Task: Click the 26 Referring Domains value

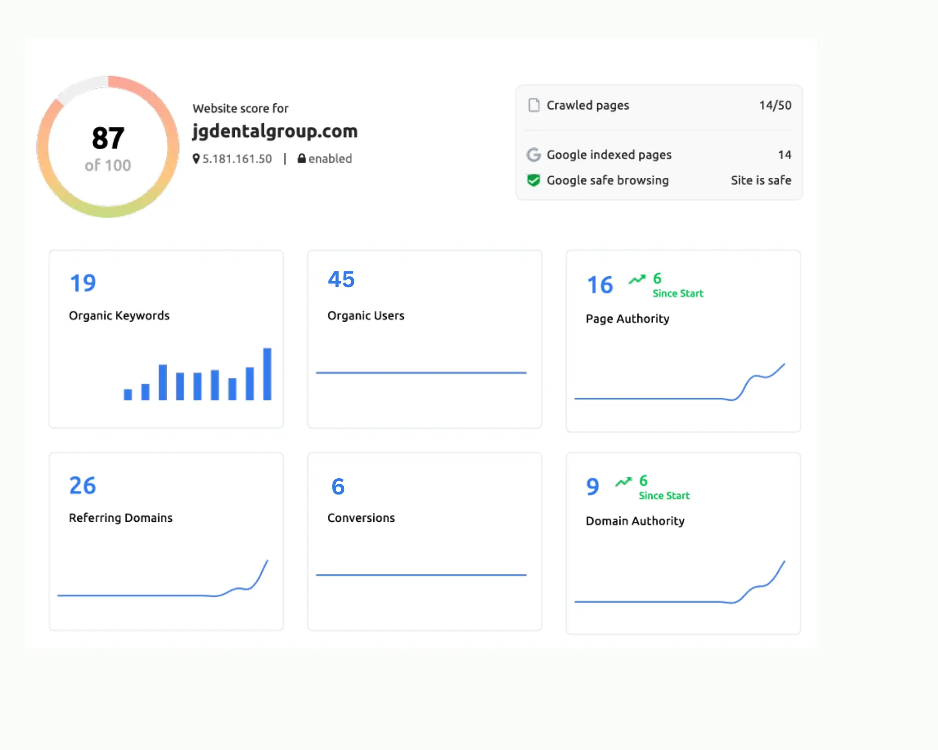Action: coord(82,486)
